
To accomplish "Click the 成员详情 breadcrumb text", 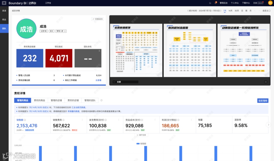I will coord(16,11).
